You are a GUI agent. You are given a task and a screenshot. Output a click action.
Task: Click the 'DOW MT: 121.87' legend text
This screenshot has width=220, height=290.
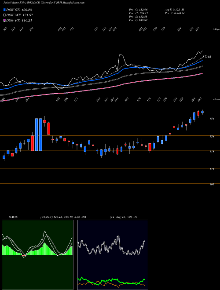[20, 15]
